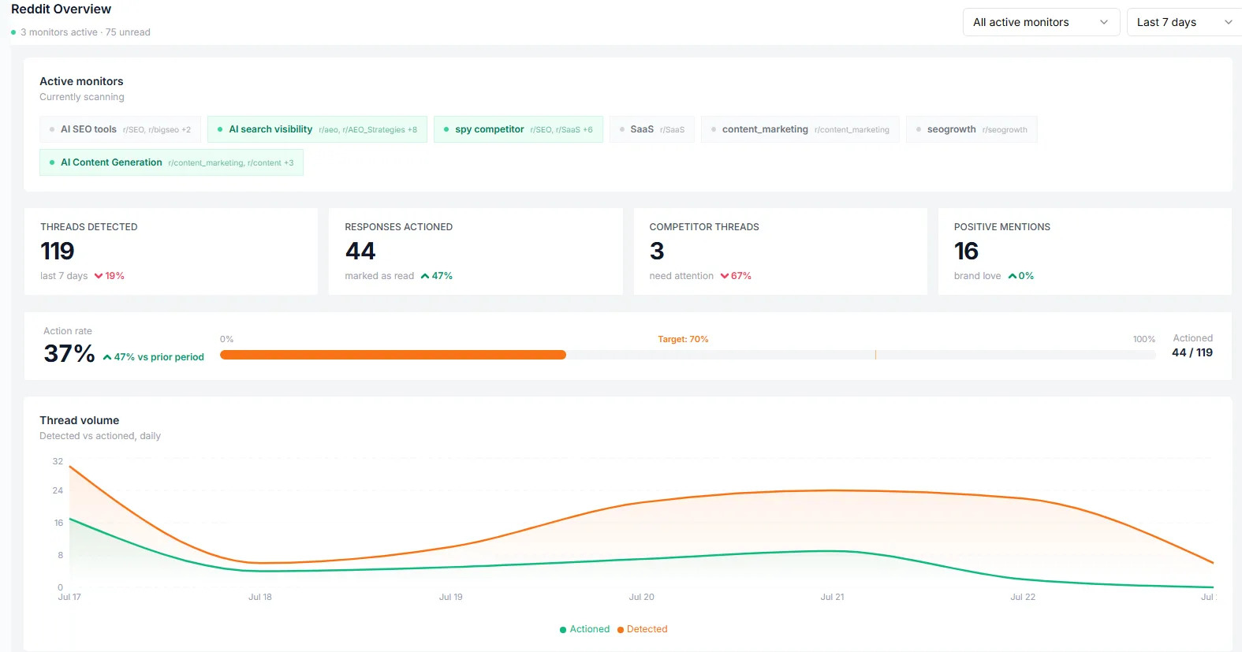Select the content_marketing monitor chip
Screen dimensions: 1242x652
(x=800, y=129)
